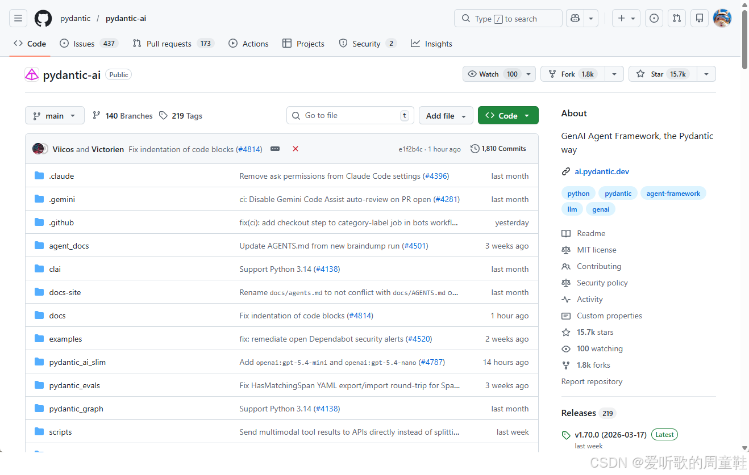This screenshot has height=475, width=749.
Task: Click the agent-framework topic tag
Action: [673, 194]
